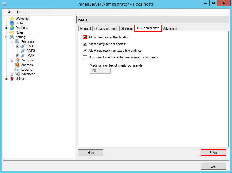Click the Settings tools icon
The height and width of the screenshot is (173, 232).
point(12,37)
